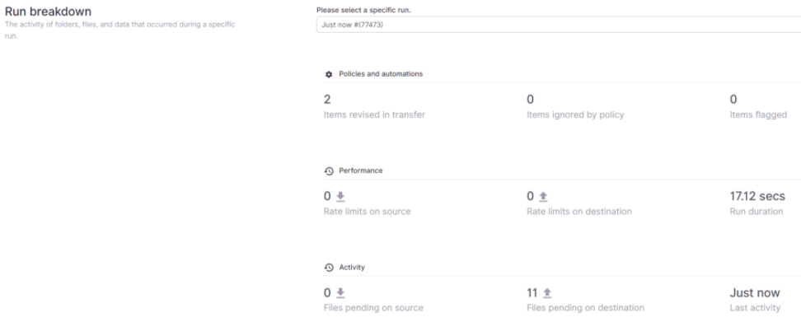Click the 11 files pending count

pyautogui.click(x=532, y=293)
